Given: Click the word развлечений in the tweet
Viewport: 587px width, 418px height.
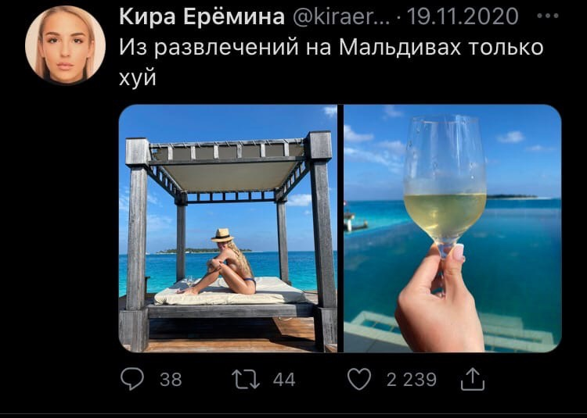Looking at the screenshot, I should click(x=226, y=48).
